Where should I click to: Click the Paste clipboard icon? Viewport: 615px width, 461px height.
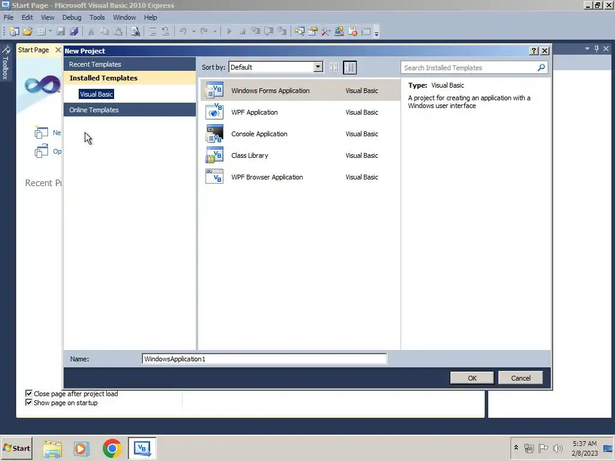click(x=118, y=31)
